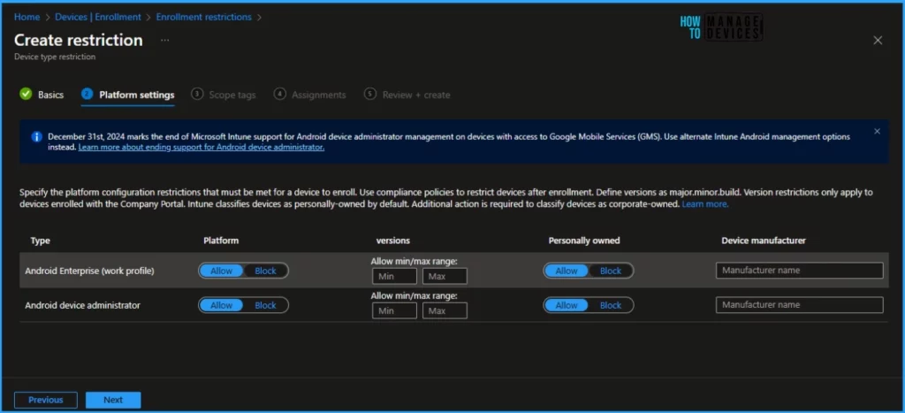Navigate to Home in the breadcrumb

coord(27,17)
